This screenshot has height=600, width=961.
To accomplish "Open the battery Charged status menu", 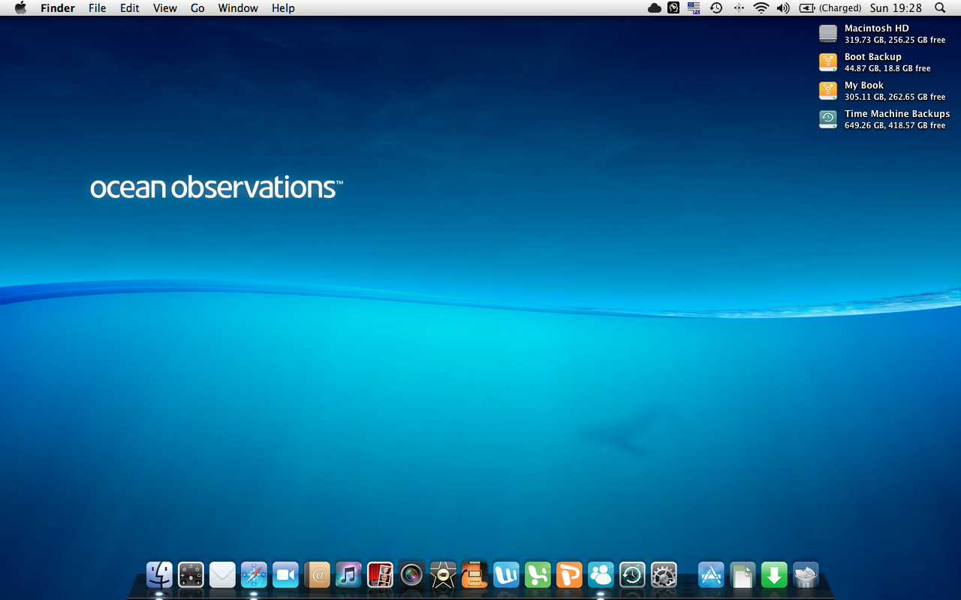I will [830, 8].
